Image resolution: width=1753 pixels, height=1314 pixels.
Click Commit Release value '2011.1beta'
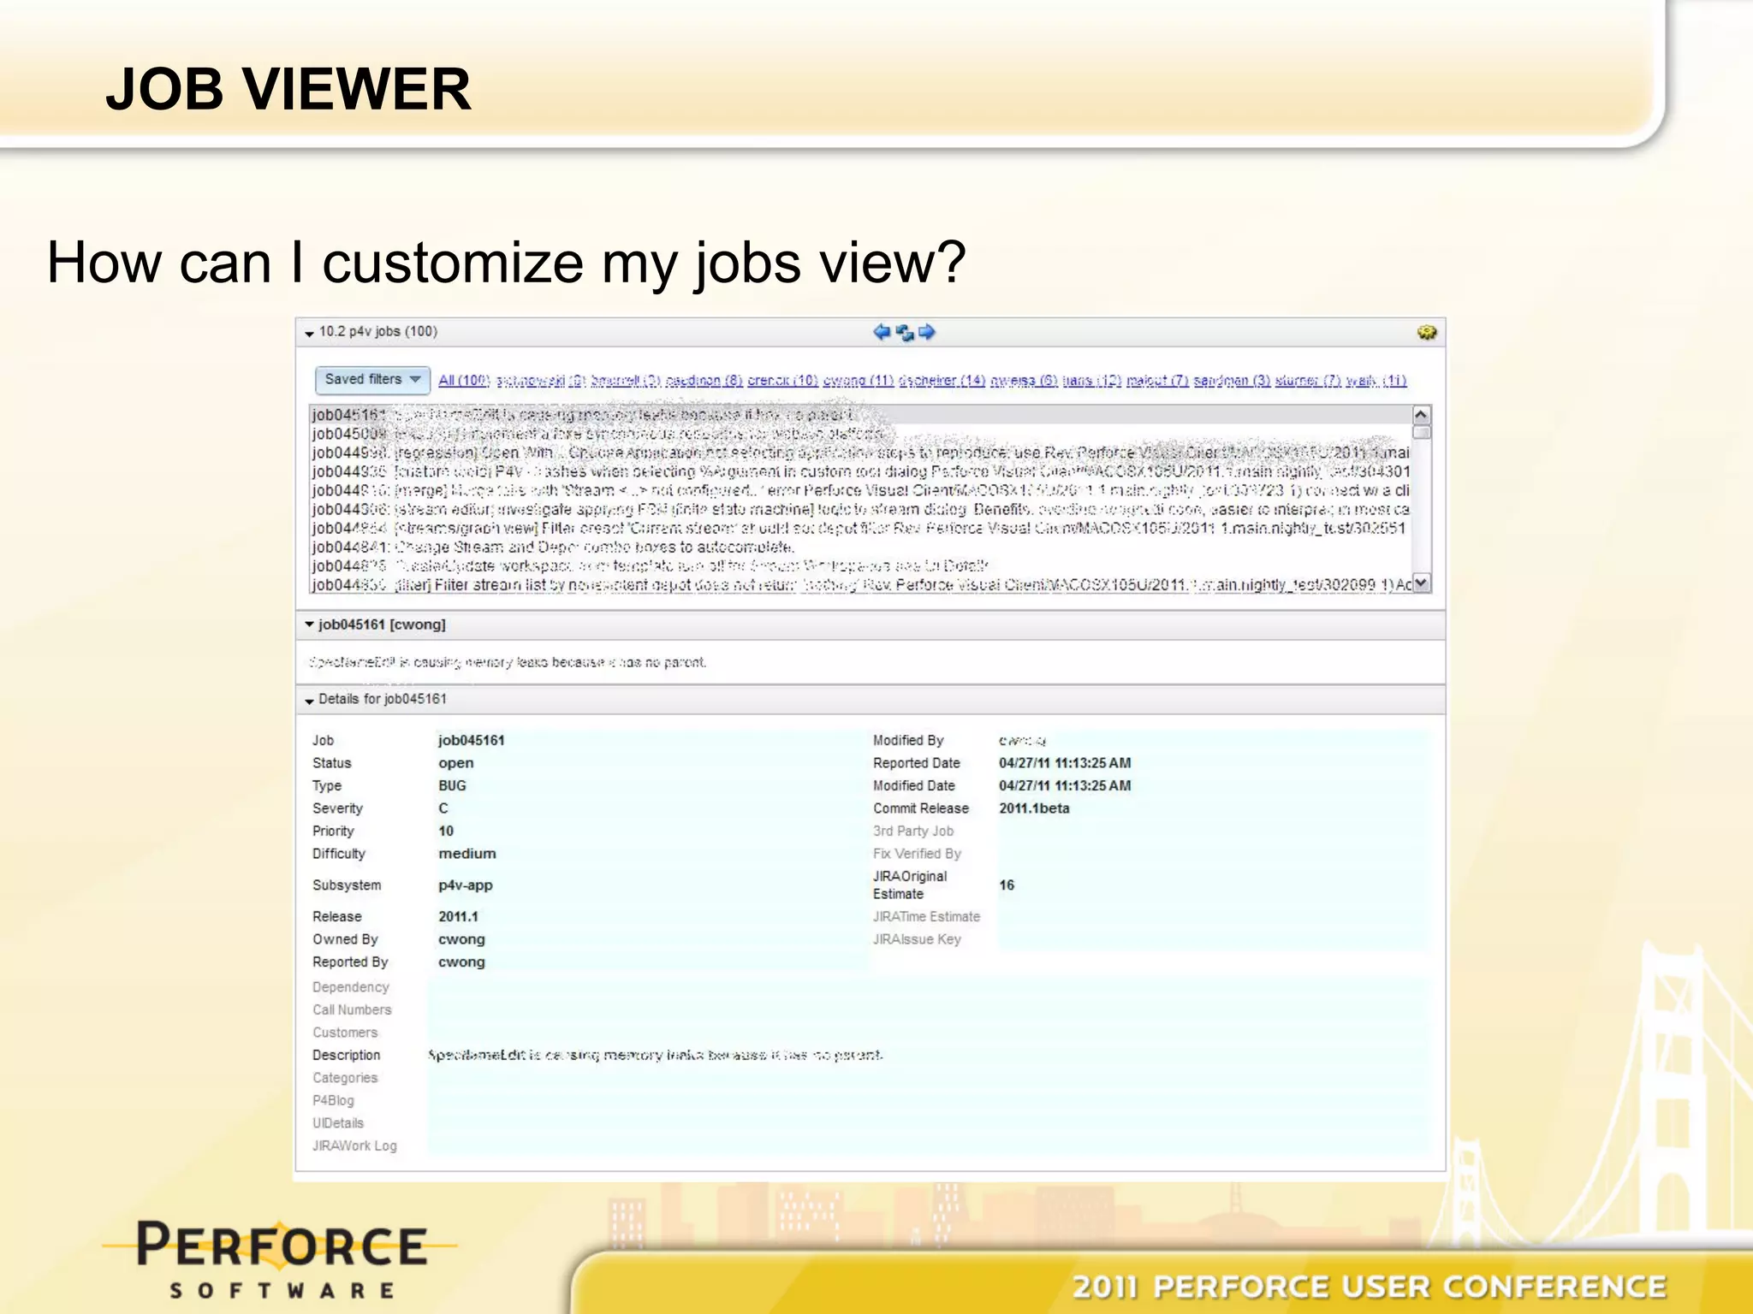(x=1034, y=808)
